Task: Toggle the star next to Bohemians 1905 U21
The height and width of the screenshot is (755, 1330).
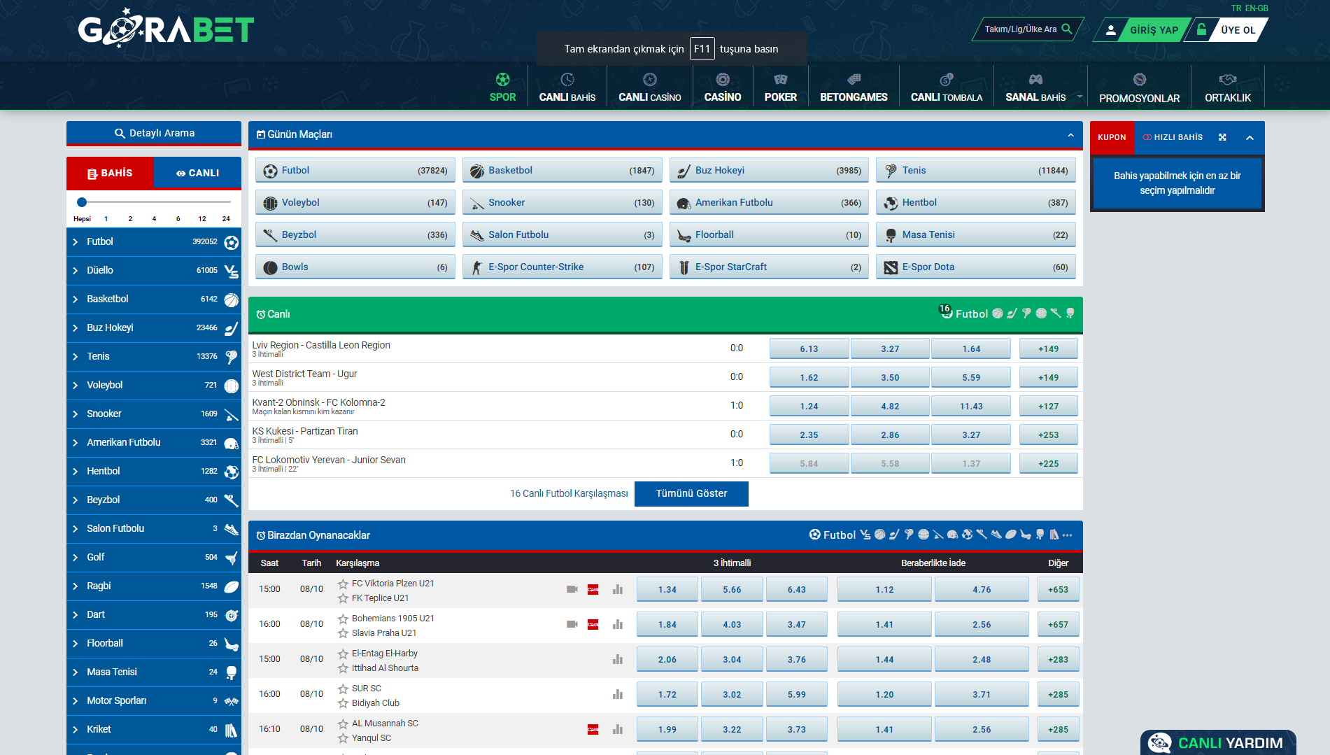Action: (x=343, y=619)
